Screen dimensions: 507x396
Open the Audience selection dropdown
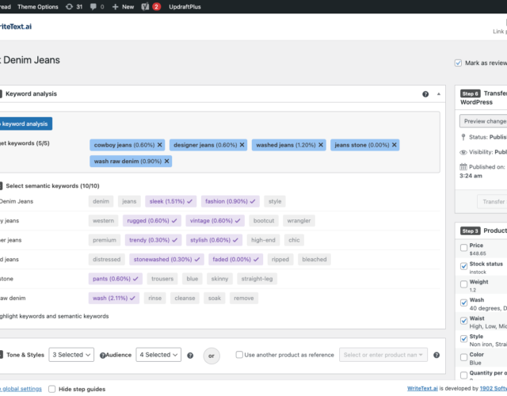158,355
